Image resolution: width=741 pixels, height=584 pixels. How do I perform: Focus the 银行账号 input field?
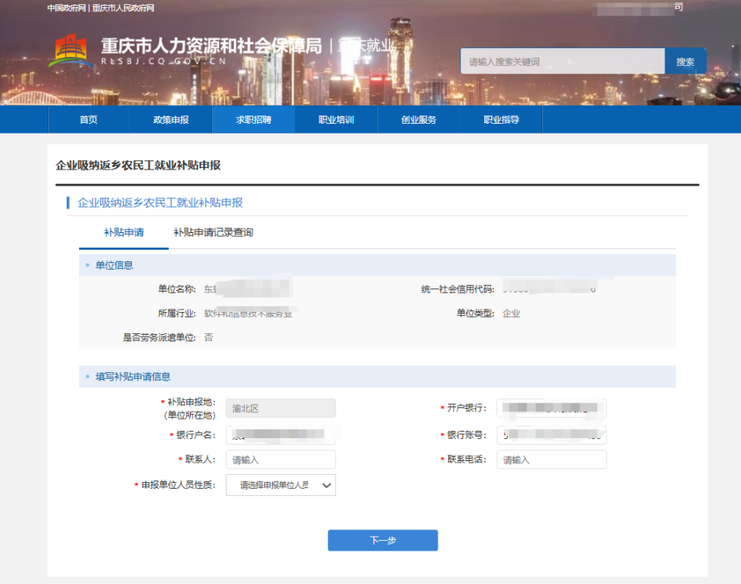(x=552, y=435)
